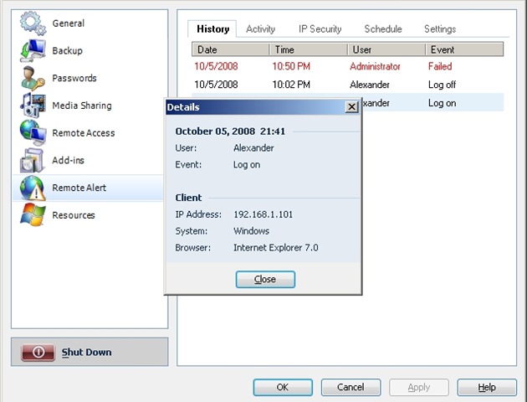The image size is (527, 402).
Task: Switch to the Schedule tab
Action: 383,29
